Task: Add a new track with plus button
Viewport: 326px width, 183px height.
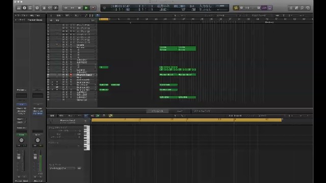Action: [51, 20]
